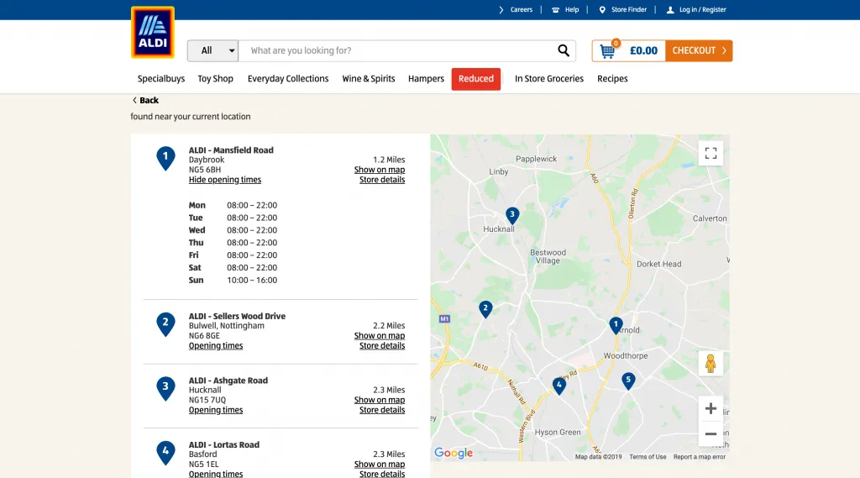Open map Terms of Use
This screenshot has width=860, height=478.
click(648, 457)
